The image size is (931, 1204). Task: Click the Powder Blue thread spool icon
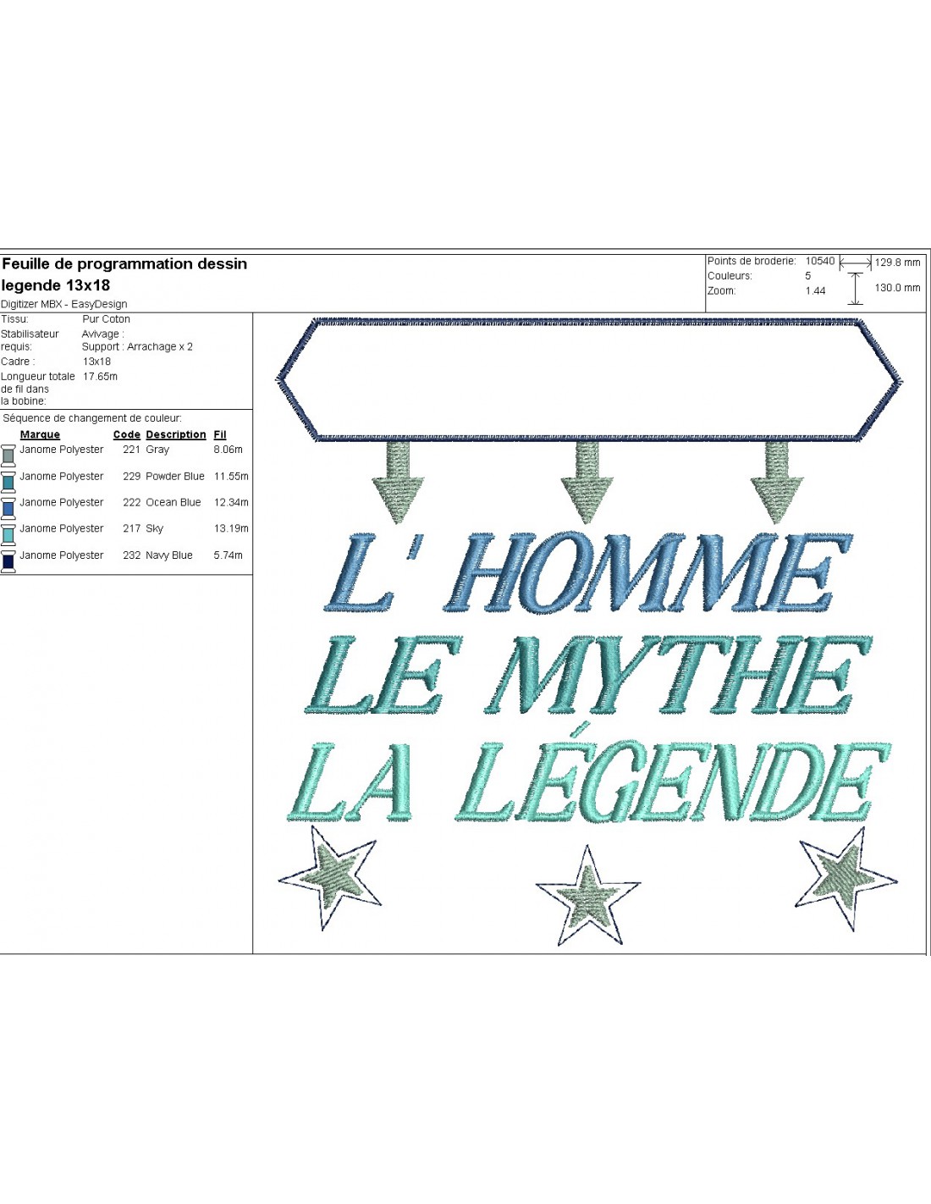(8, 481)
